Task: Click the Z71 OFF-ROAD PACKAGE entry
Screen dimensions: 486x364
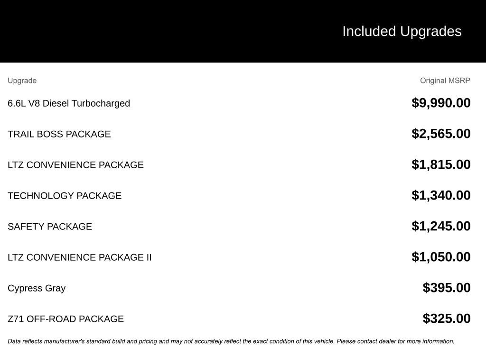Action: point(65,319)
